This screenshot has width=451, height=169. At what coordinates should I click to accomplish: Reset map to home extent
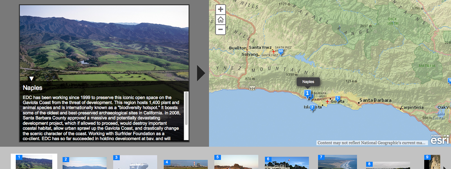point(220,19)
